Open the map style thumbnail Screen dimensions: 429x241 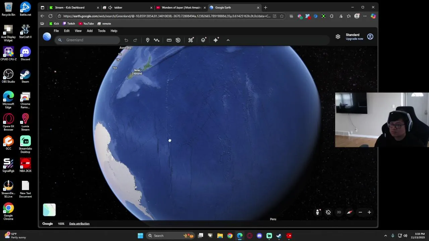(x=49, y=210)
